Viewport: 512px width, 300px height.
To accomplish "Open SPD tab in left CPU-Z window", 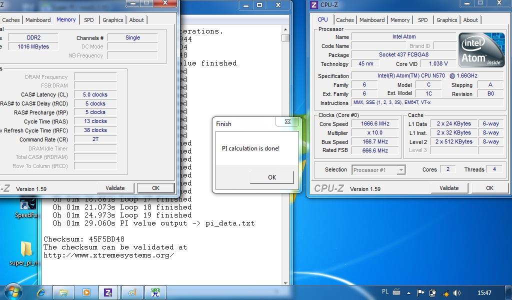I will coord(89,20).
